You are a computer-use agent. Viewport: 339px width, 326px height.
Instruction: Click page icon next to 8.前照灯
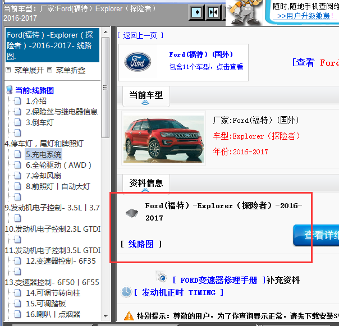pyautogui.click(x=18, y=186)
